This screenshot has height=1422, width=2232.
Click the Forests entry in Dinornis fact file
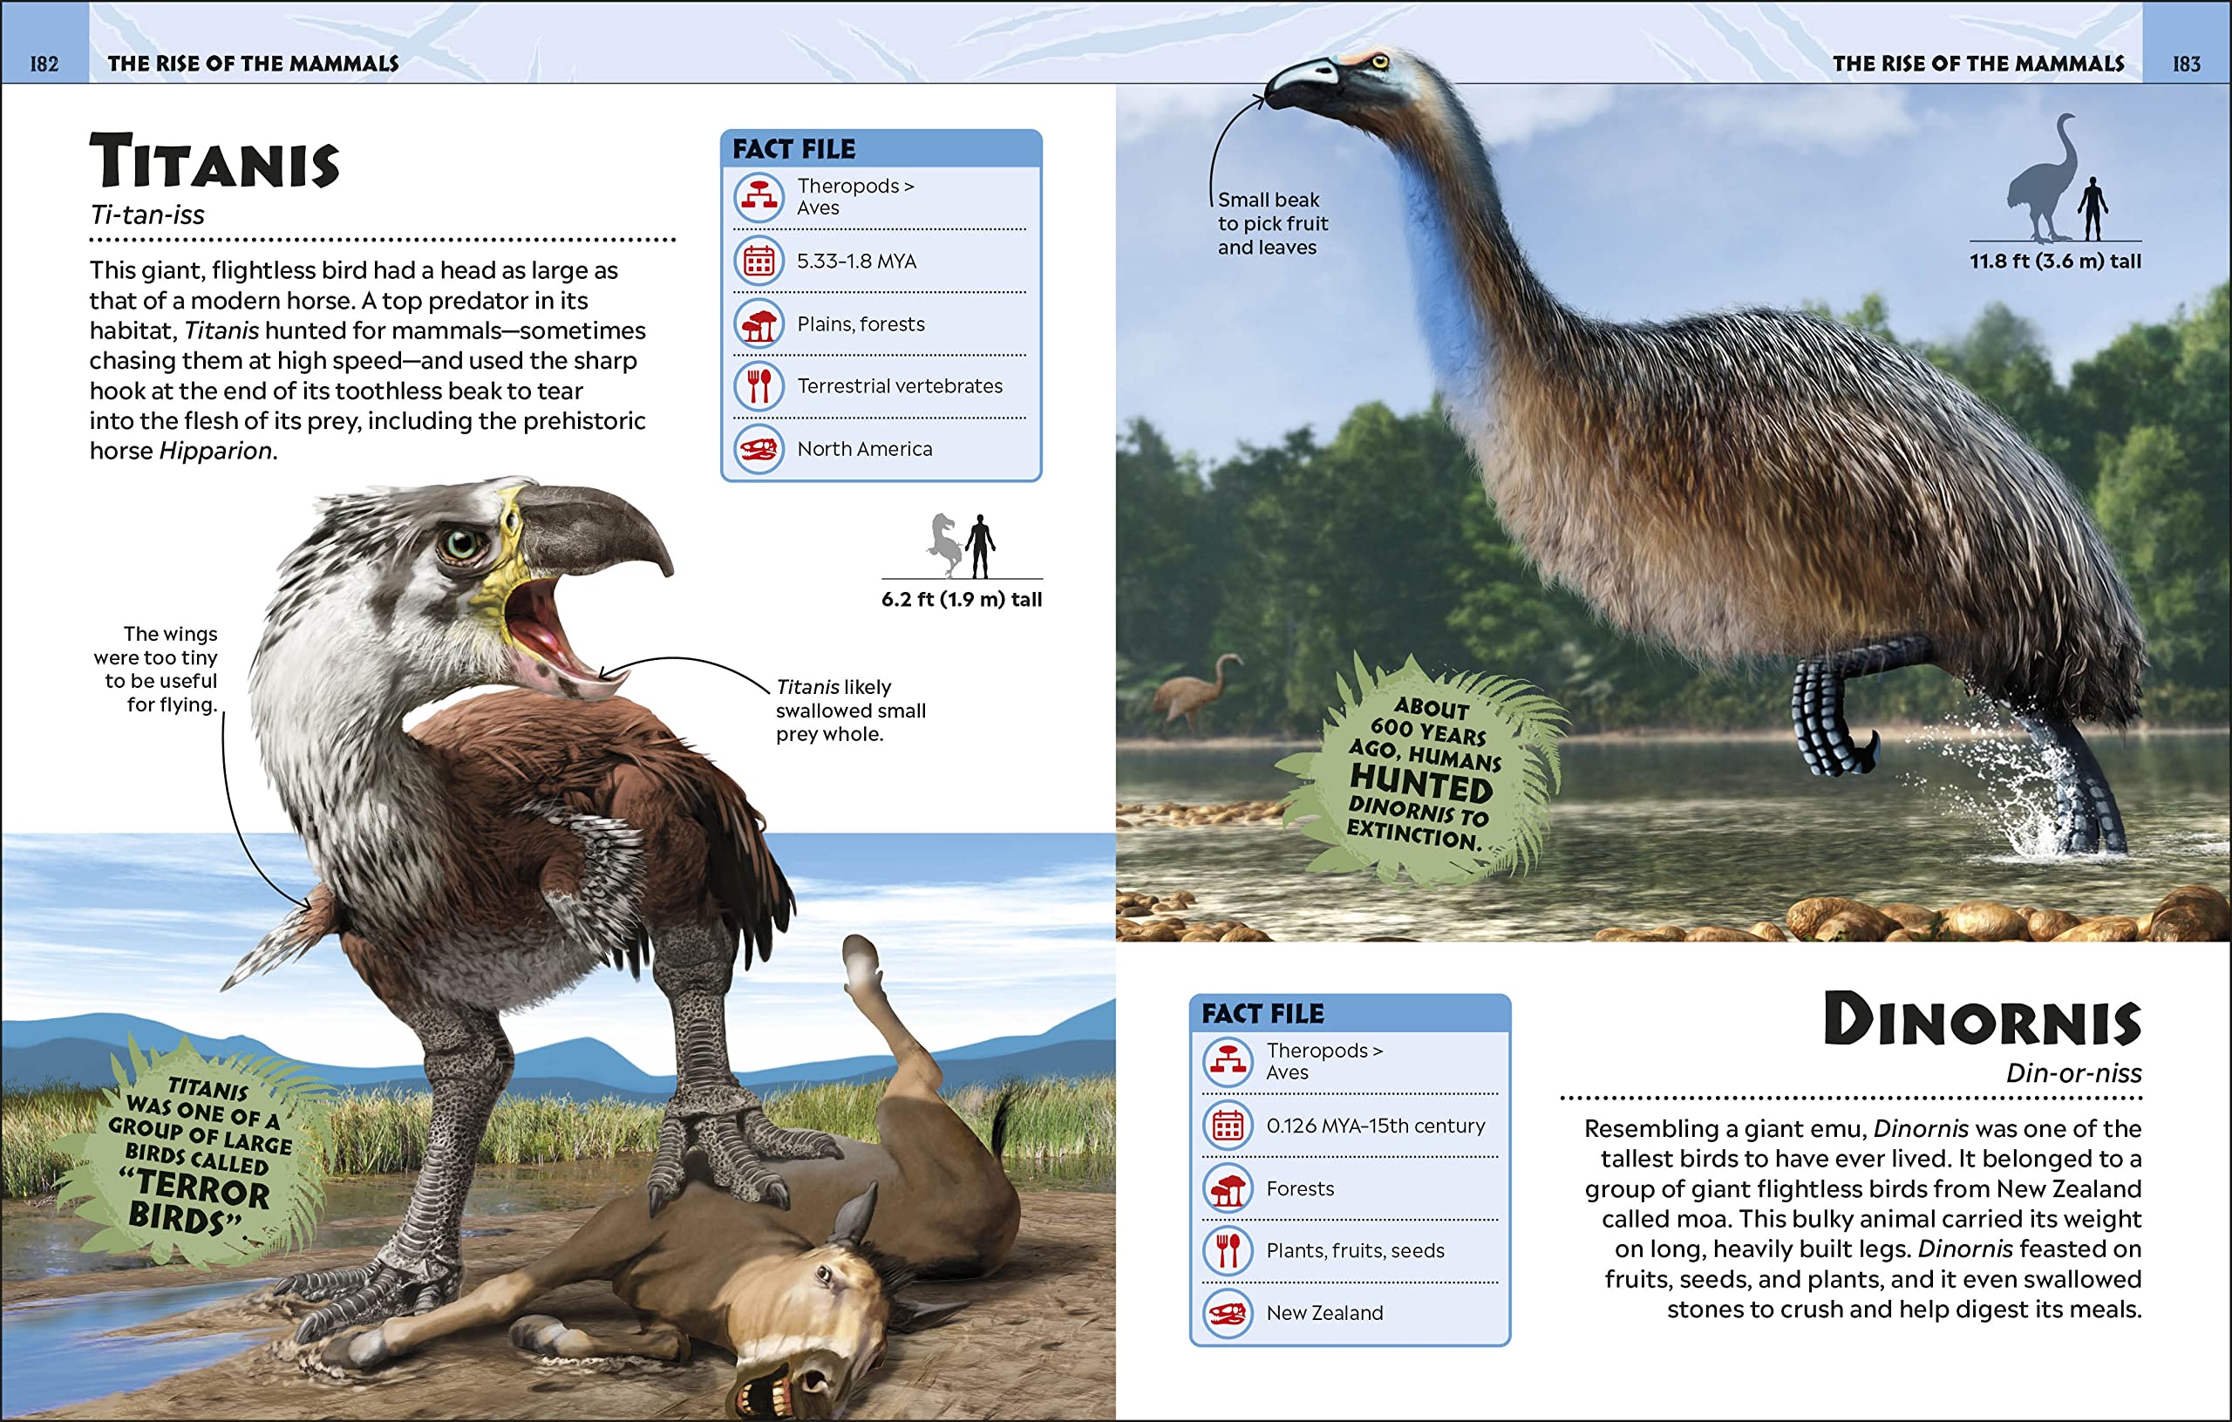[1299, 1188]
